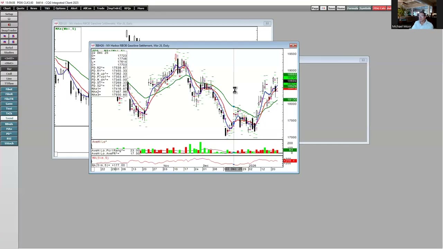Open the Trade menu
Viewport: 443px width, 249px height.
coord(100,8)
